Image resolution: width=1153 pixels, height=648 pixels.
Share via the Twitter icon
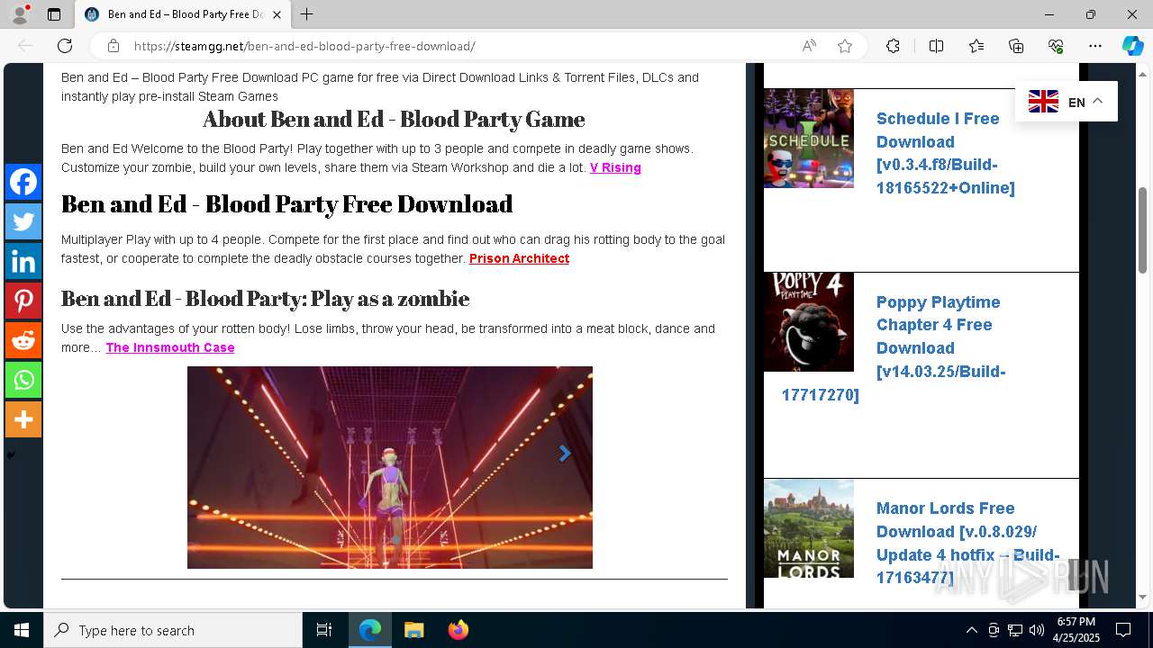click(23, 221)
